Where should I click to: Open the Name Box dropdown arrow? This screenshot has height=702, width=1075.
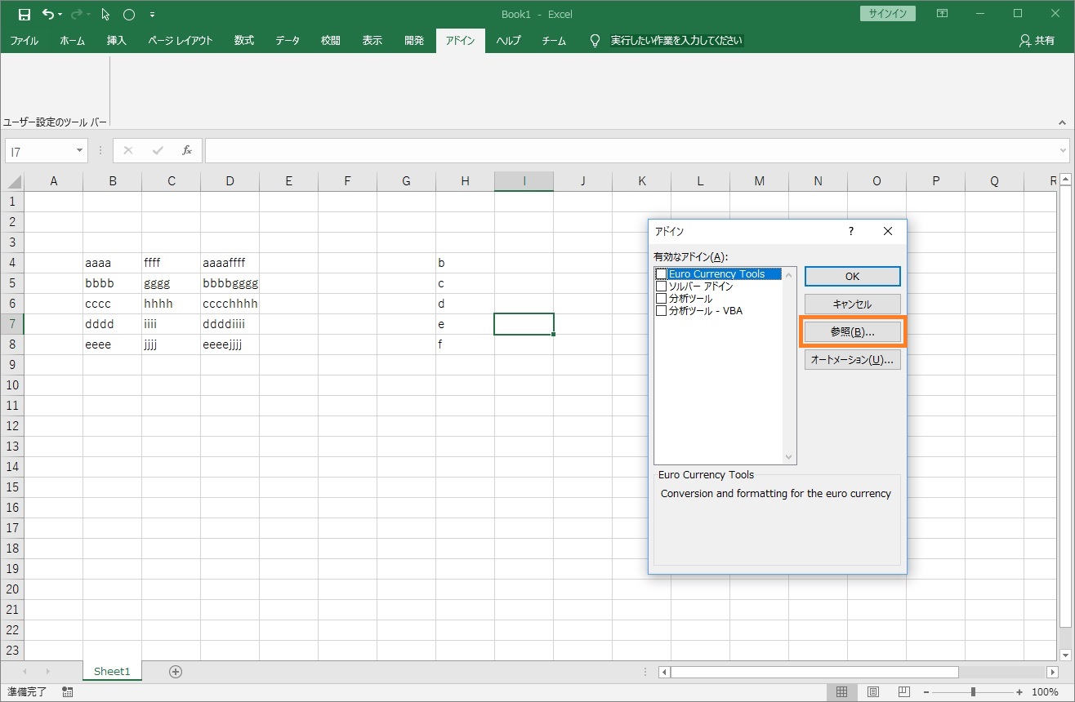[x=79, y=150]
